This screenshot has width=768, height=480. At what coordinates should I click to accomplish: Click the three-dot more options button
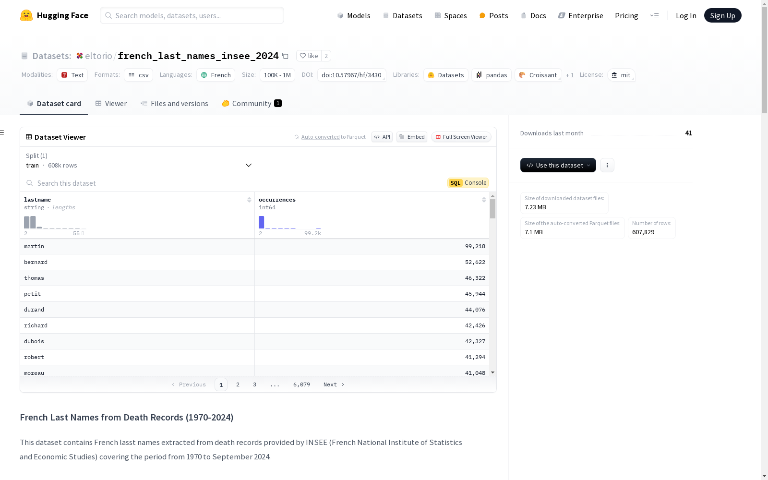pyautogui.click(x=607, y=165)
